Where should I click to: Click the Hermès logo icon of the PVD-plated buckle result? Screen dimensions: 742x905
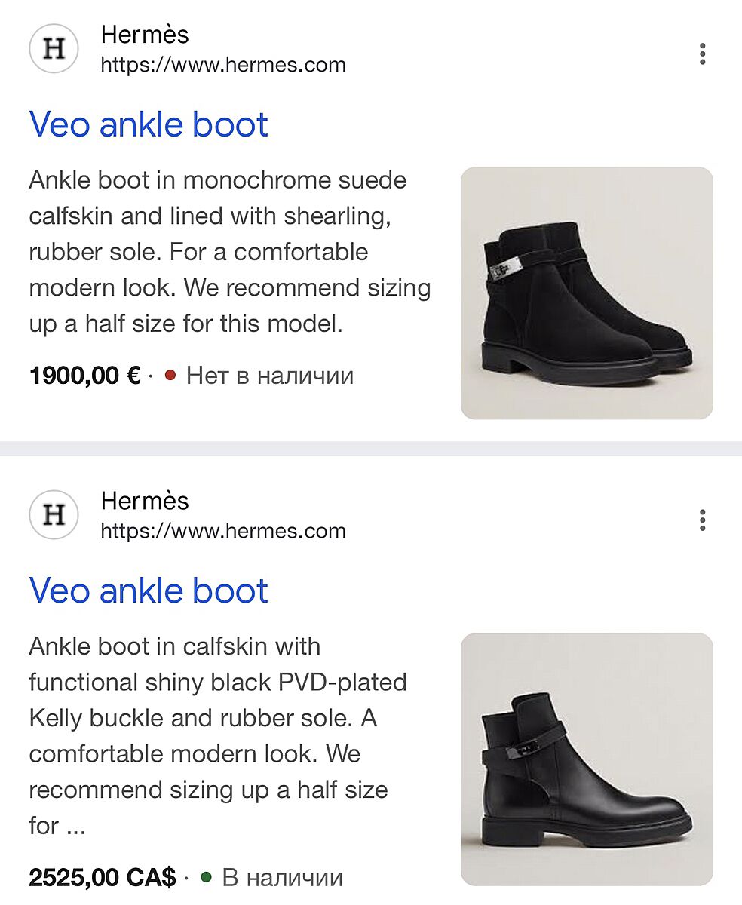pos(54,515)
